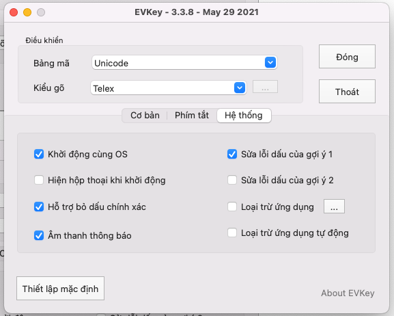Select the Hệ thống tab
Viewport: 394px width, 316px height.
click(x=244, y=116)
